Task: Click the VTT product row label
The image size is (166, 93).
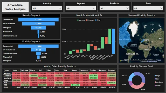Action: (5, 85)
